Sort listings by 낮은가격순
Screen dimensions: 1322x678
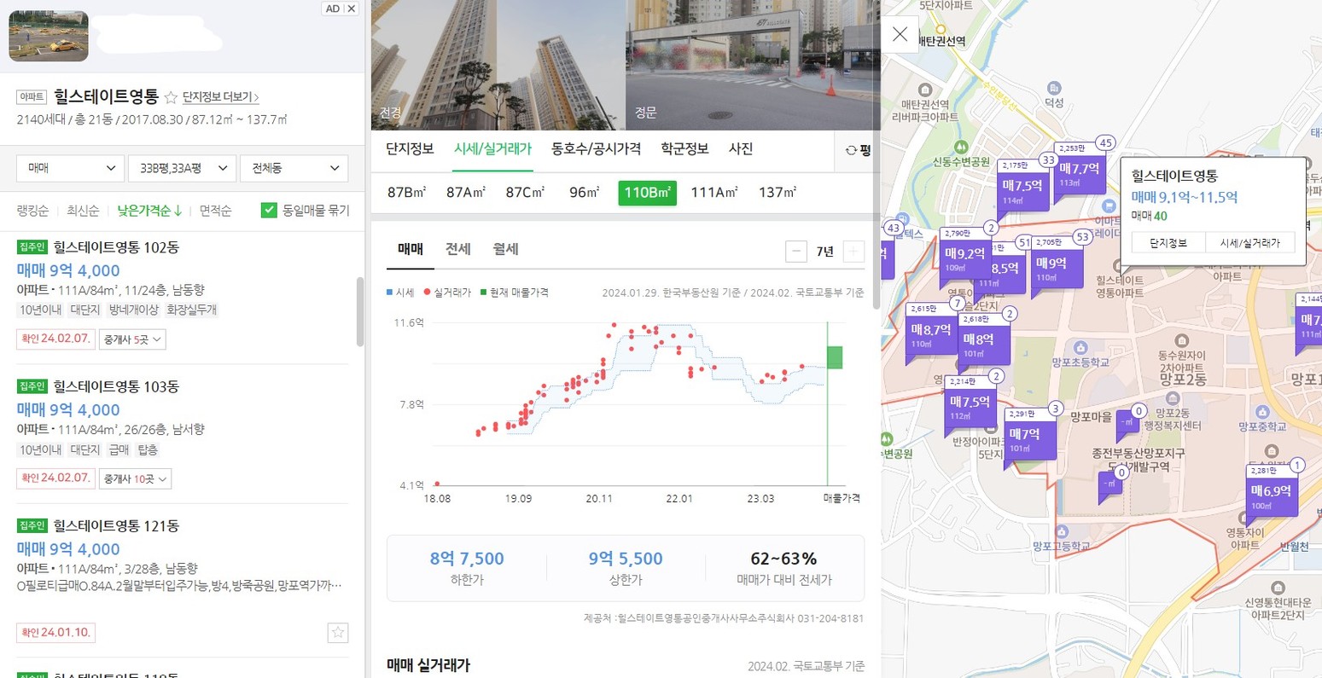coord(149,211)
